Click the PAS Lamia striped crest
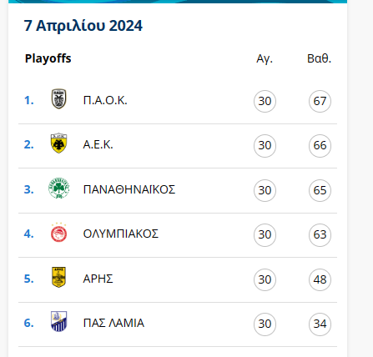Viewport: 373px width, 357px height. point(58,321)
